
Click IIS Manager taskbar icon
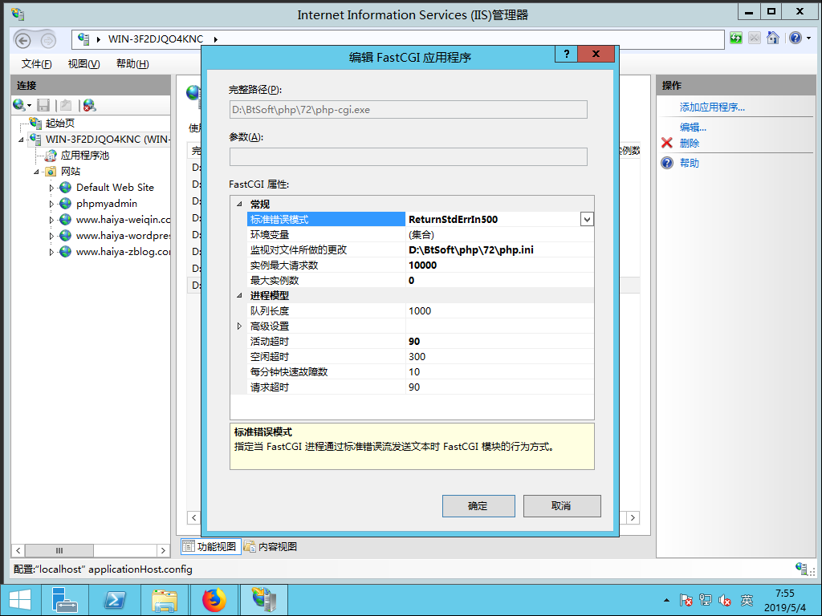click(x=263, y=600)
